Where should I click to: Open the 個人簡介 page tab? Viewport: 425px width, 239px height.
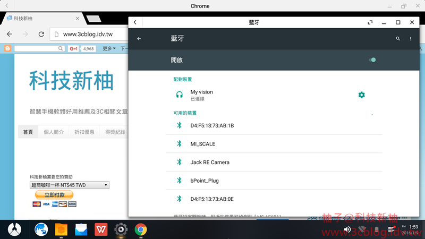(x=54, y=132)
